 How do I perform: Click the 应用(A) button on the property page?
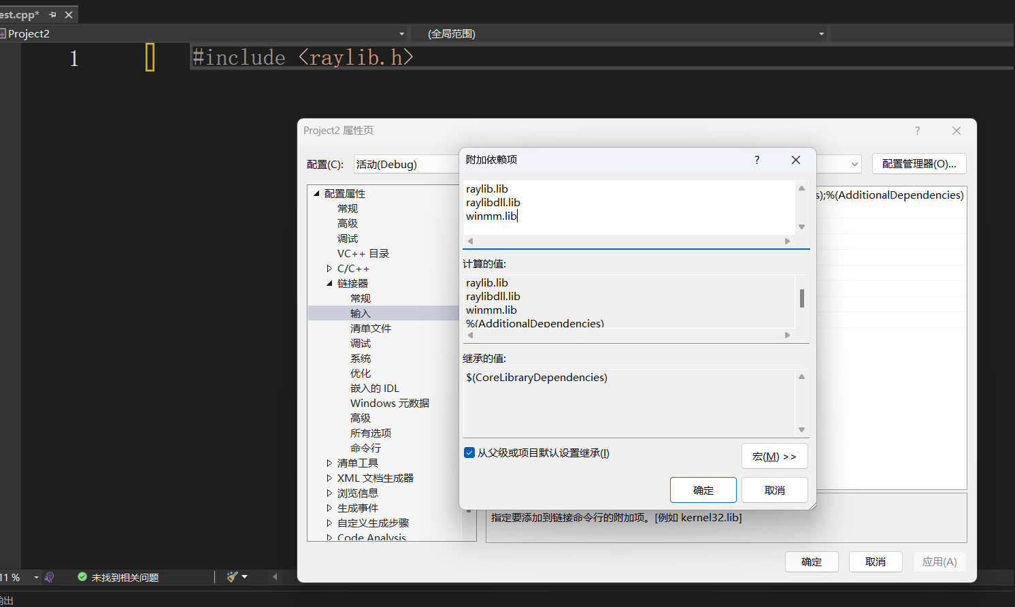[x=939, y=561]
